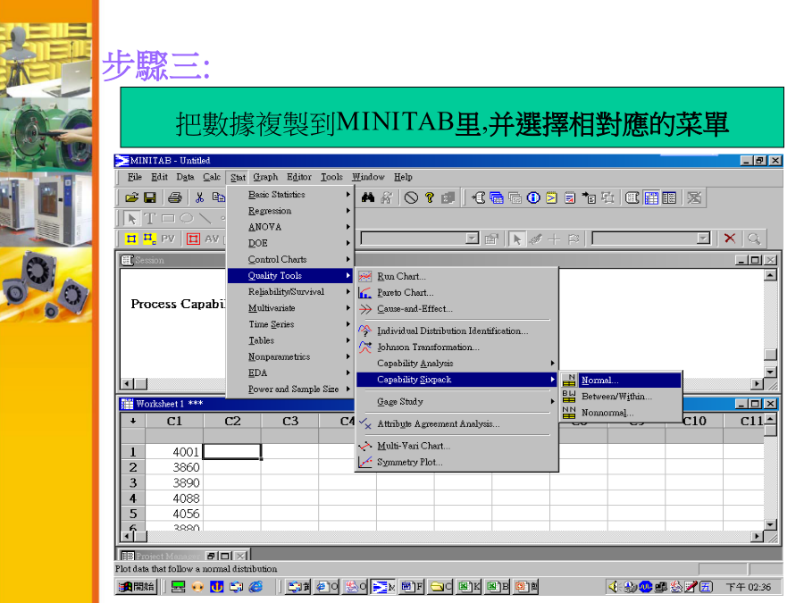Select the C10 column header
The width and height of the screenshot is (804, 603).
click(x=694, y=421)
